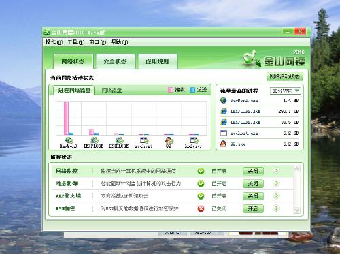Open the 帮助 menu
Screen dimensions: 340x254
119,42
